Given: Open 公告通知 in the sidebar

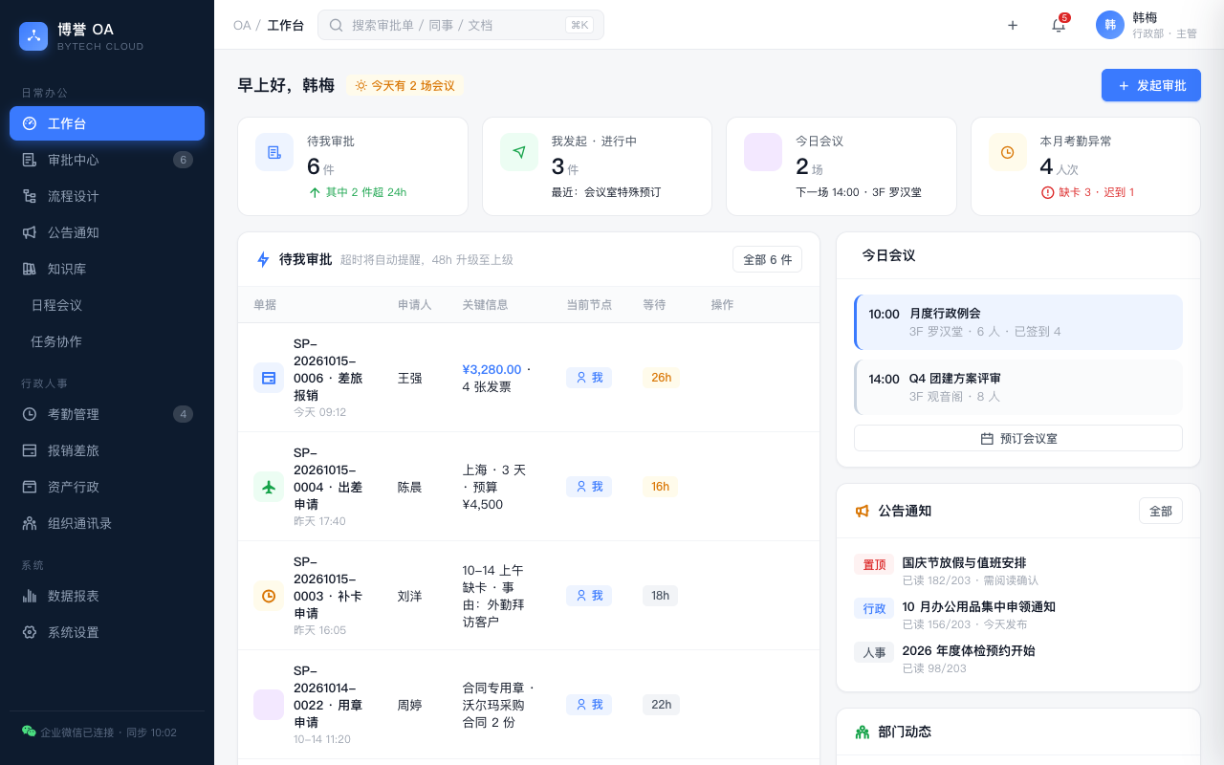Looking at the screenshot, I should (x=107, y=232).
